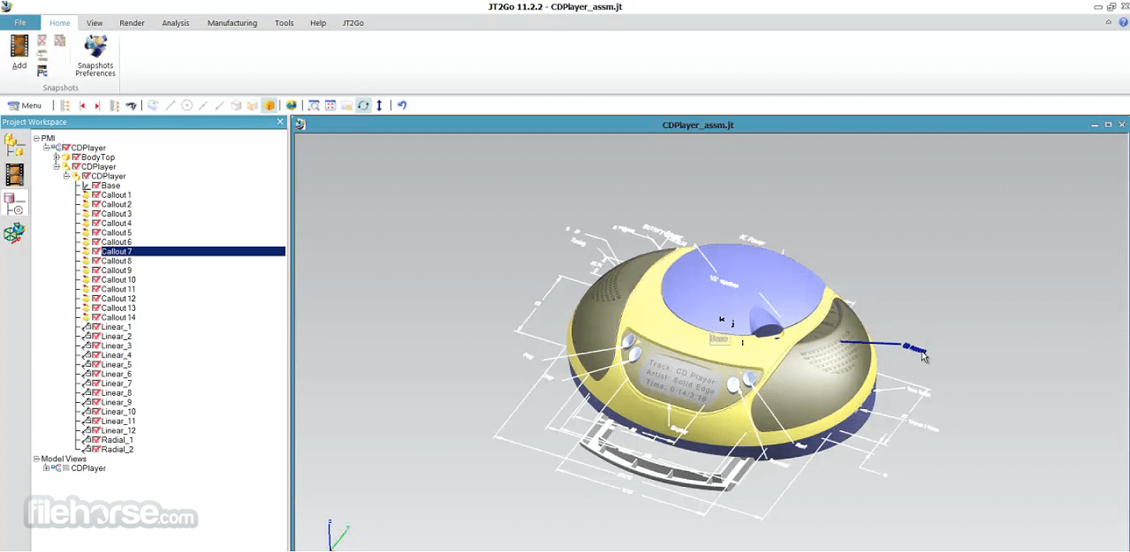Expand the BodyTop tree node
This screenshot has height=552, width=1130.
click(x=57, y=158)
